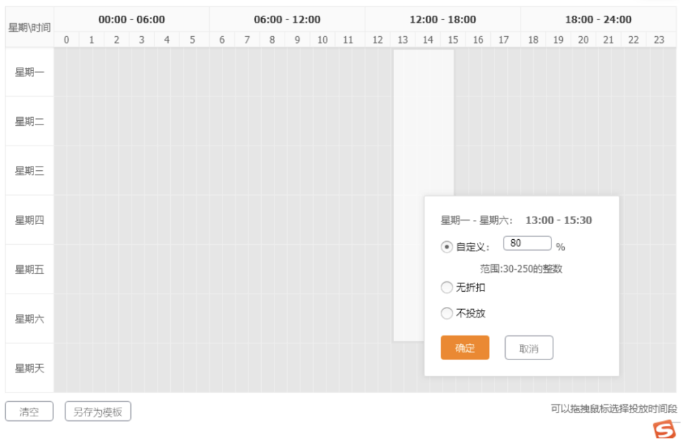
Task: Click the percentage input showing 80
Action: [527, 242]
